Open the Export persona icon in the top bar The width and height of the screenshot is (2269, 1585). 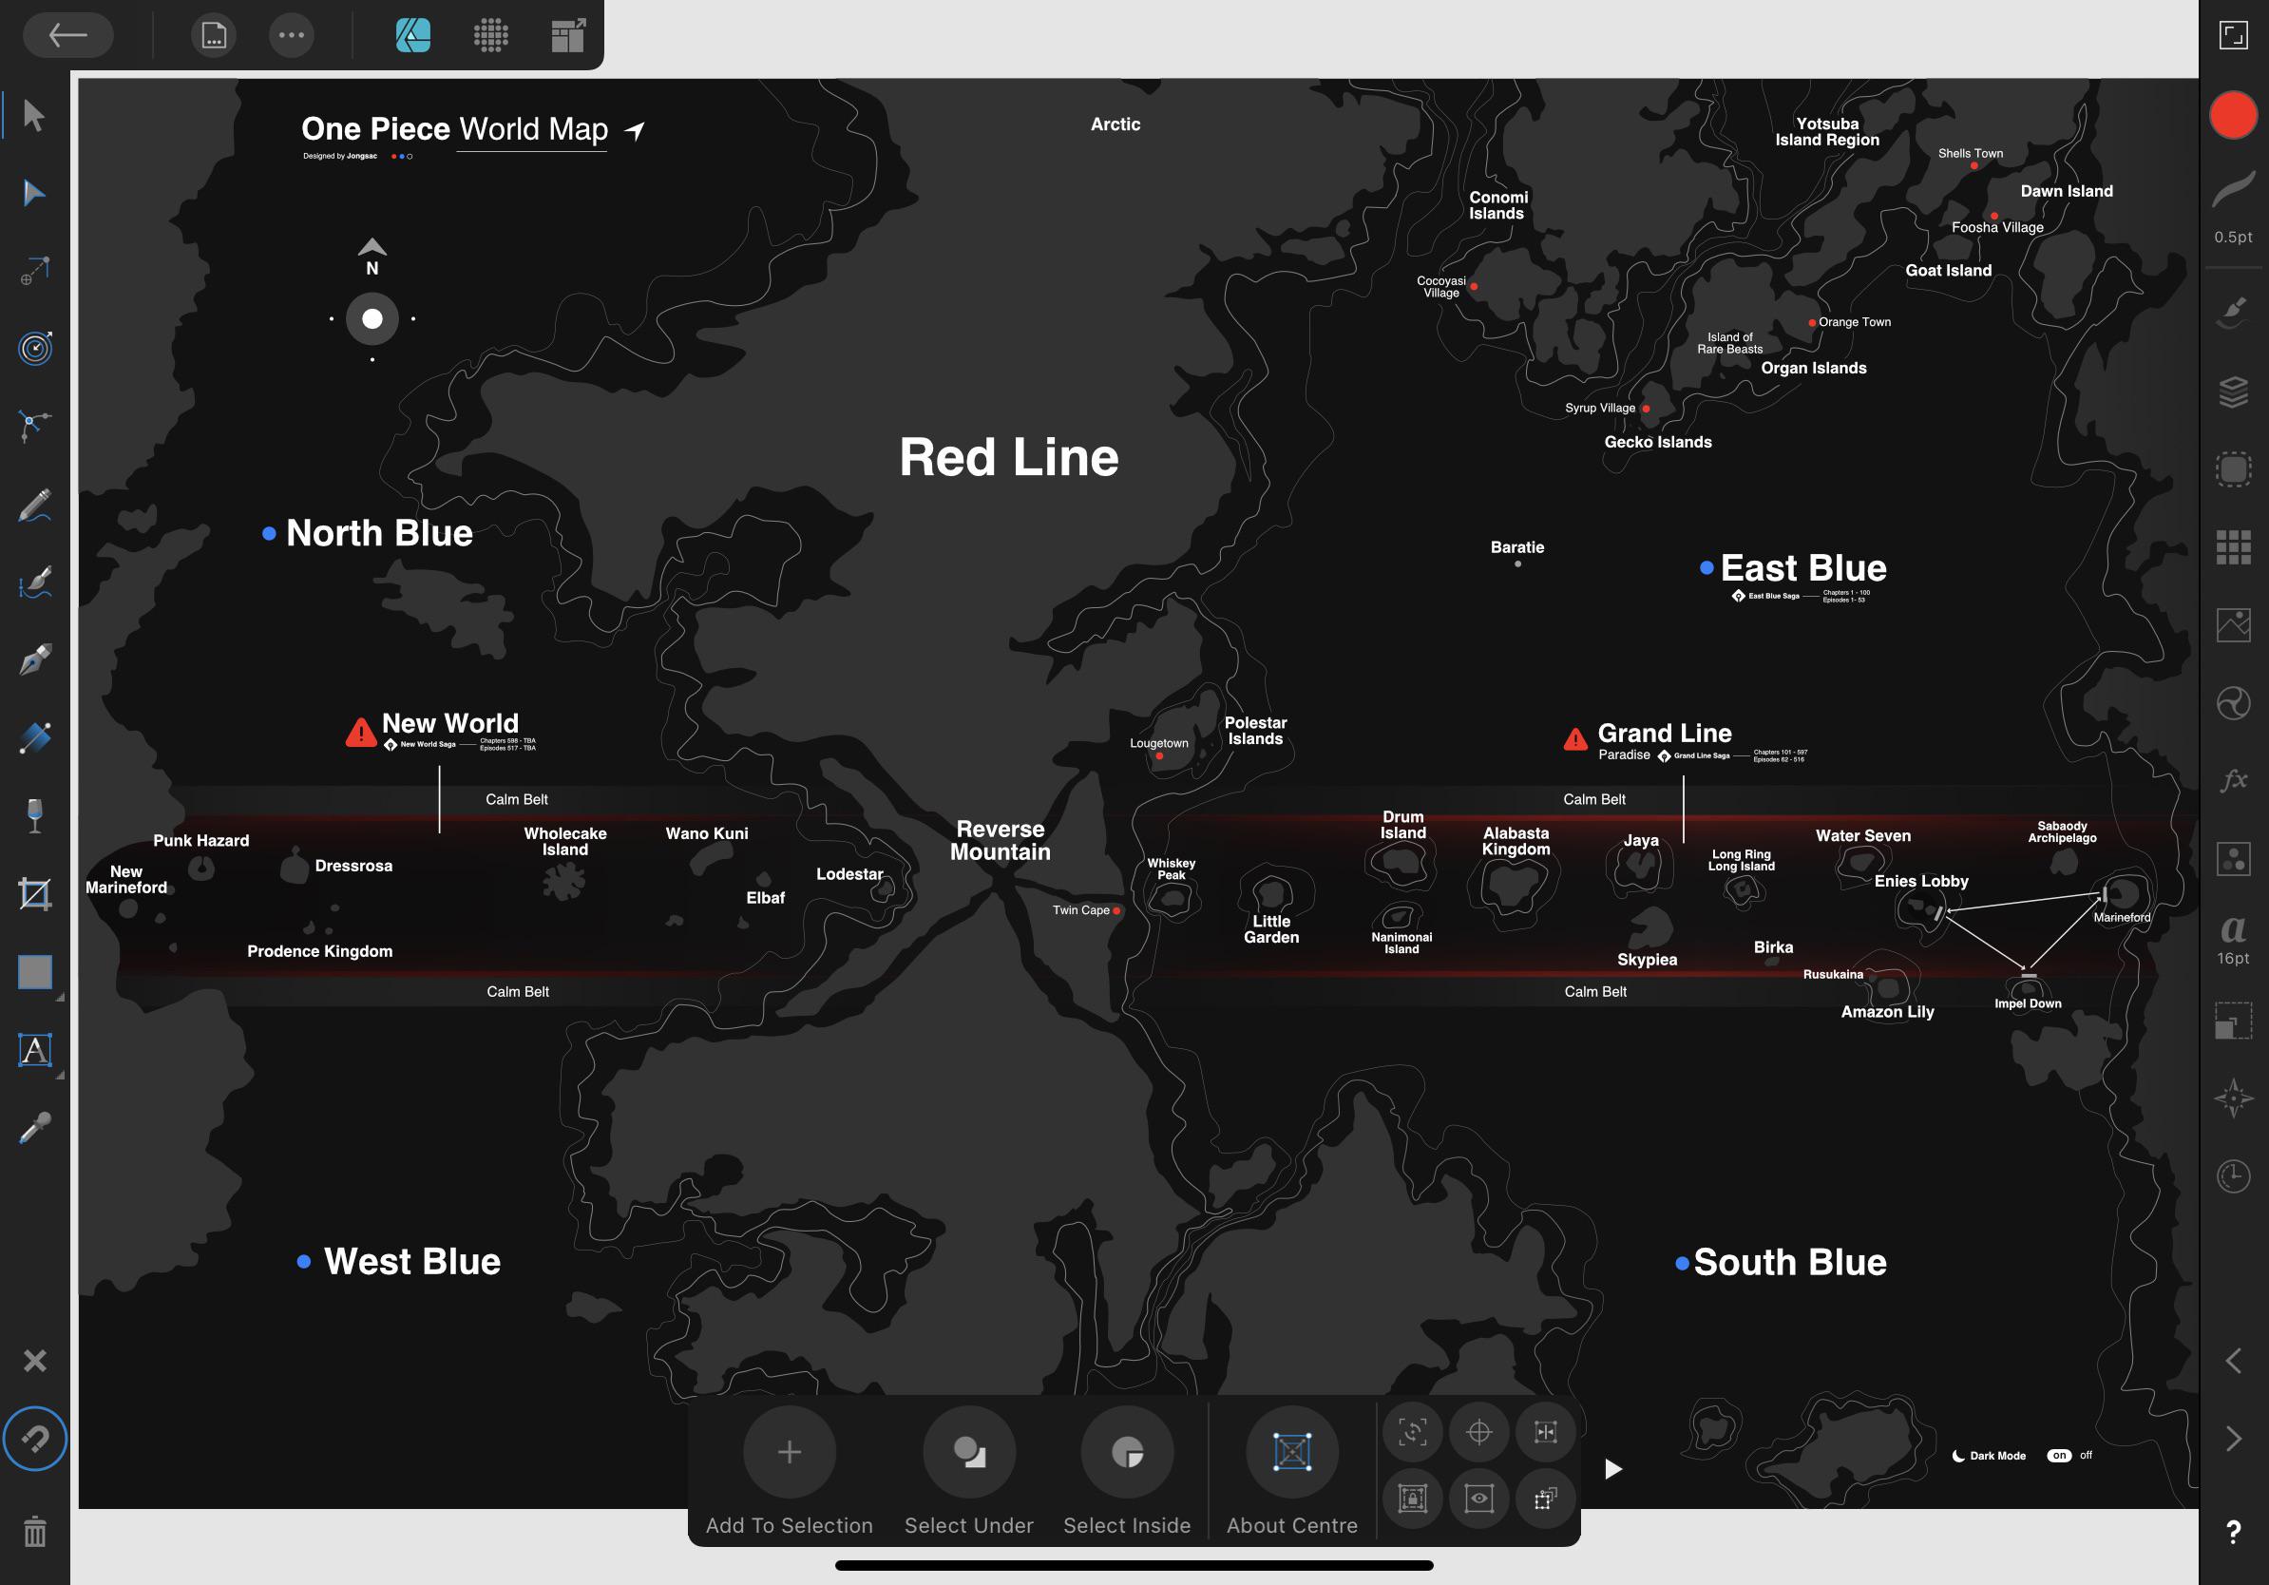point(568,34)
